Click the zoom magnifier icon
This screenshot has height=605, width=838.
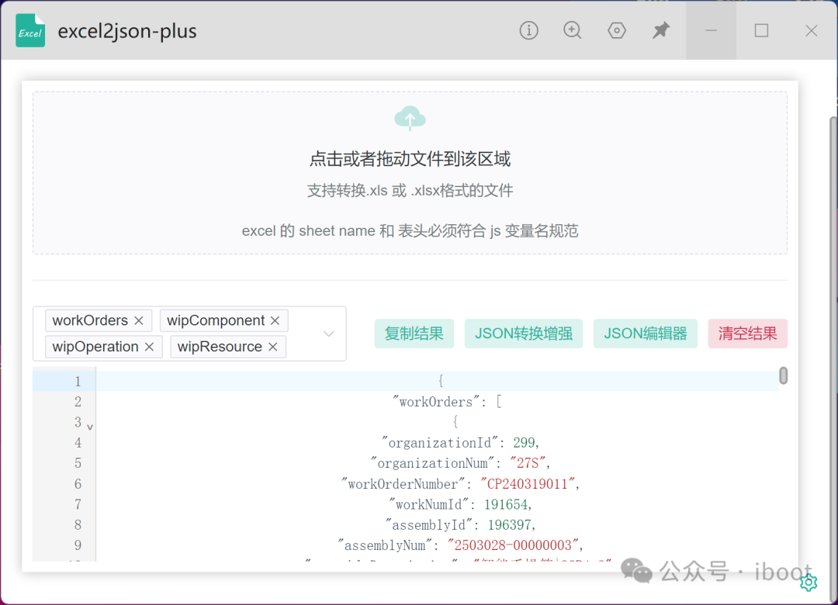pyautogui.click(x=573, y=30)
